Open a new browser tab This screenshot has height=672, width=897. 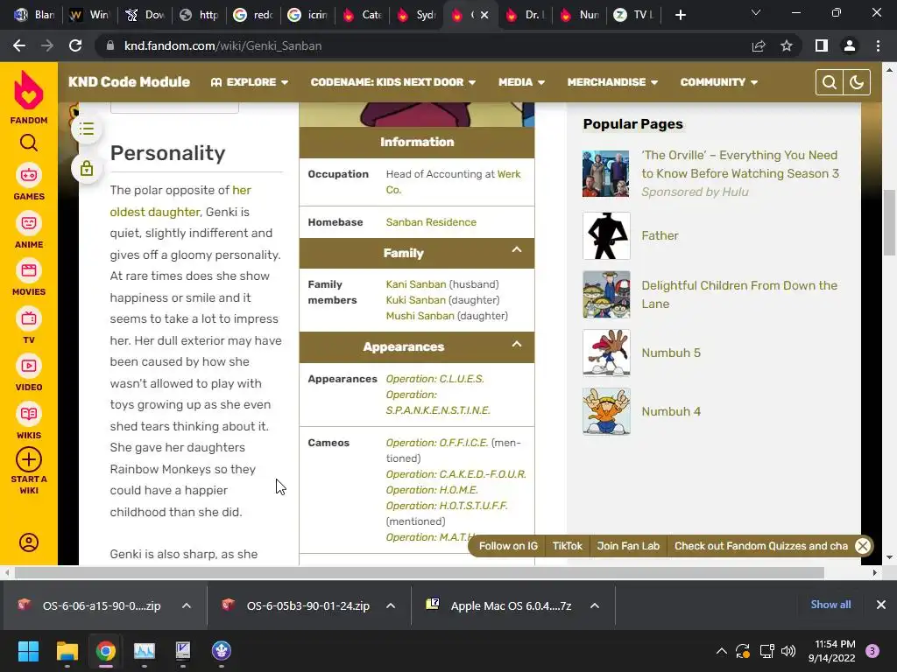[x=680, y=15]
